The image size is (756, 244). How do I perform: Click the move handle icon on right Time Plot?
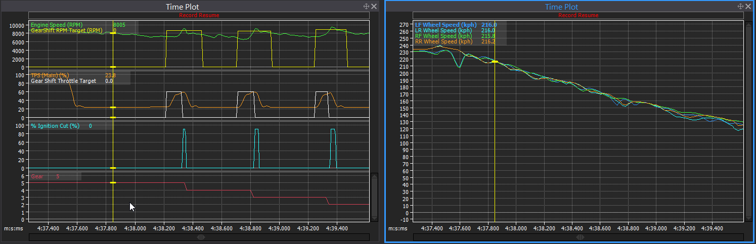pyautogui.click(x=741, y=7)
